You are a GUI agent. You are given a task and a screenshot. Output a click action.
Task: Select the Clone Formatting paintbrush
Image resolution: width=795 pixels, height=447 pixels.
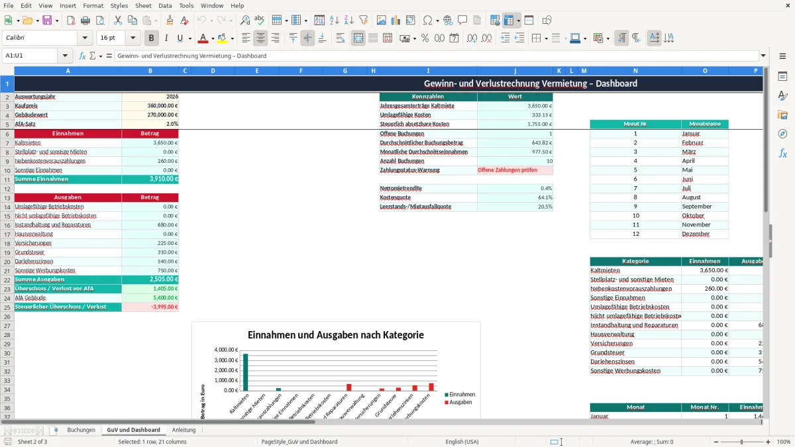[170, 21]
